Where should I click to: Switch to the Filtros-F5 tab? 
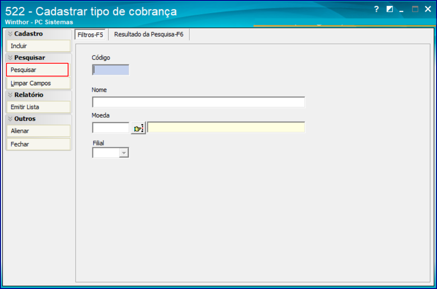pos(90,35)
